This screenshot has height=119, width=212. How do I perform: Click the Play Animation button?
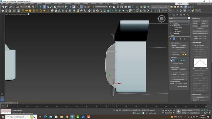pyautogui.click(x=168, y=110)
